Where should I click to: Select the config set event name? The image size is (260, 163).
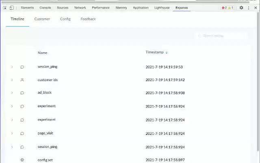(45, 160)
